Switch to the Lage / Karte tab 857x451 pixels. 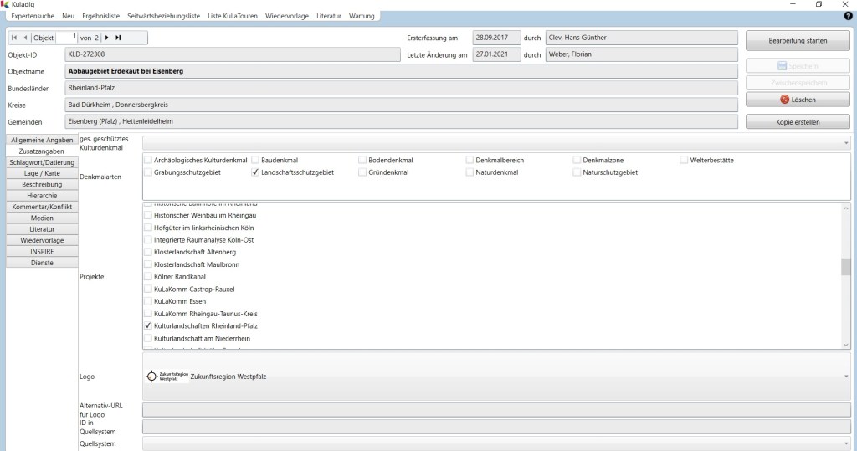[x=41, y=173]
